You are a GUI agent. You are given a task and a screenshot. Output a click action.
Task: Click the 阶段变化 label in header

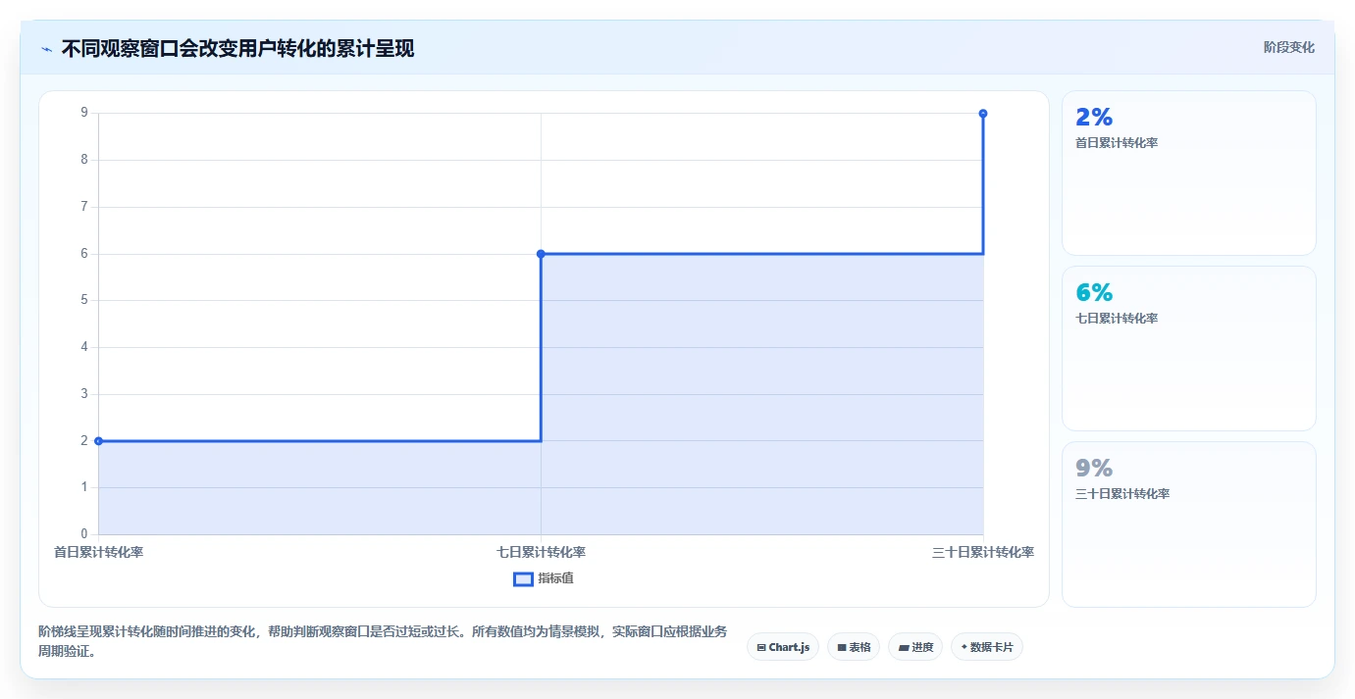(x=1288, y=47)
